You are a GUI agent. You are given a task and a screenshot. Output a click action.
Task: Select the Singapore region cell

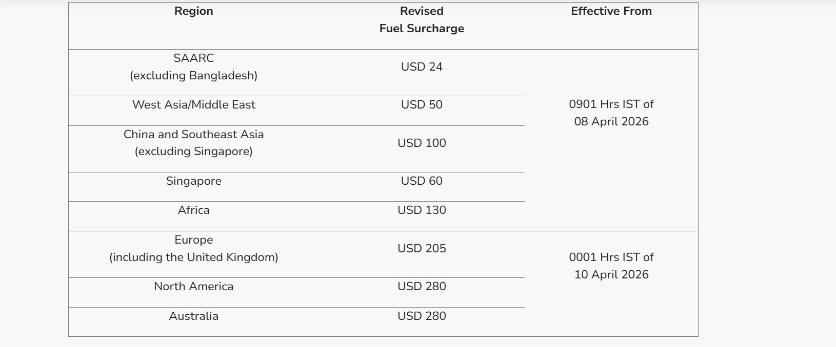(x=193, y=181)
